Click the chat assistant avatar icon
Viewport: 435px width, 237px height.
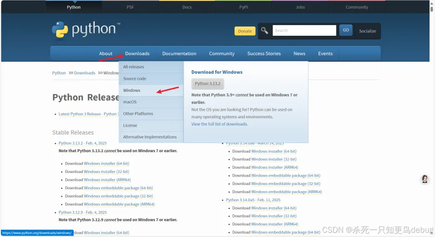(x=424, y=179)
